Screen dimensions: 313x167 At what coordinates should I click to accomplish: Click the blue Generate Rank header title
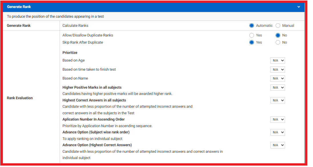[19, 7]
